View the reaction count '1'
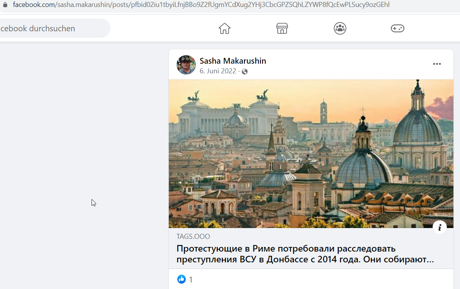 pyautogui.click(x=191, y=280)
